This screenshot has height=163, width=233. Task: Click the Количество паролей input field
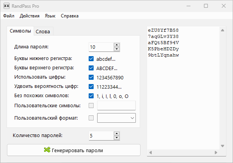pyautogui.click(x=101, y=136)
